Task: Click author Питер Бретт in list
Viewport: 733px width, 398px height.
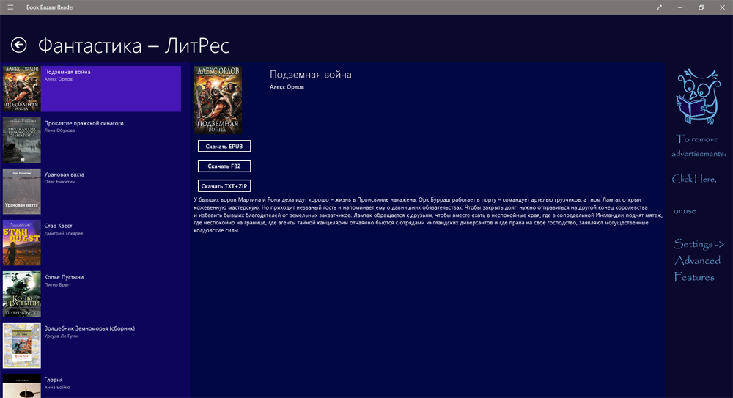Action: point(57,285)
